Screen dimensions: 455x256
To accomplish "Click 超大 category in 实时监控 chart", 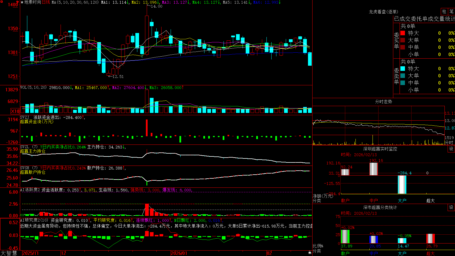I will coord(431,201).
